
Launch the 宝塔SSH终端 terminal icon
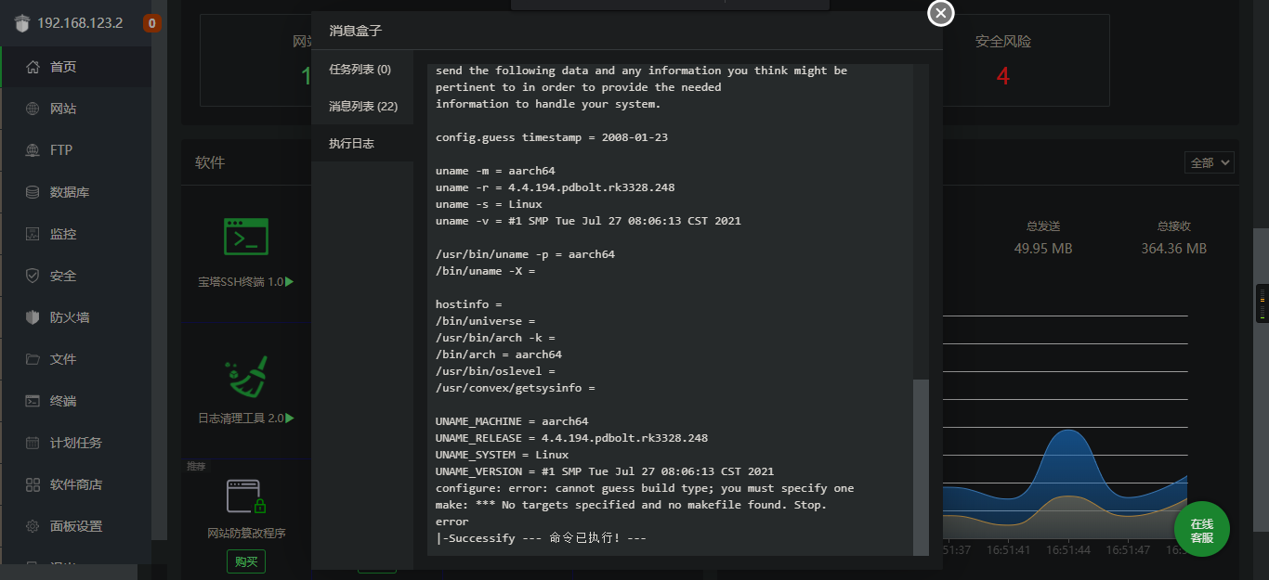tap(246, 237)
